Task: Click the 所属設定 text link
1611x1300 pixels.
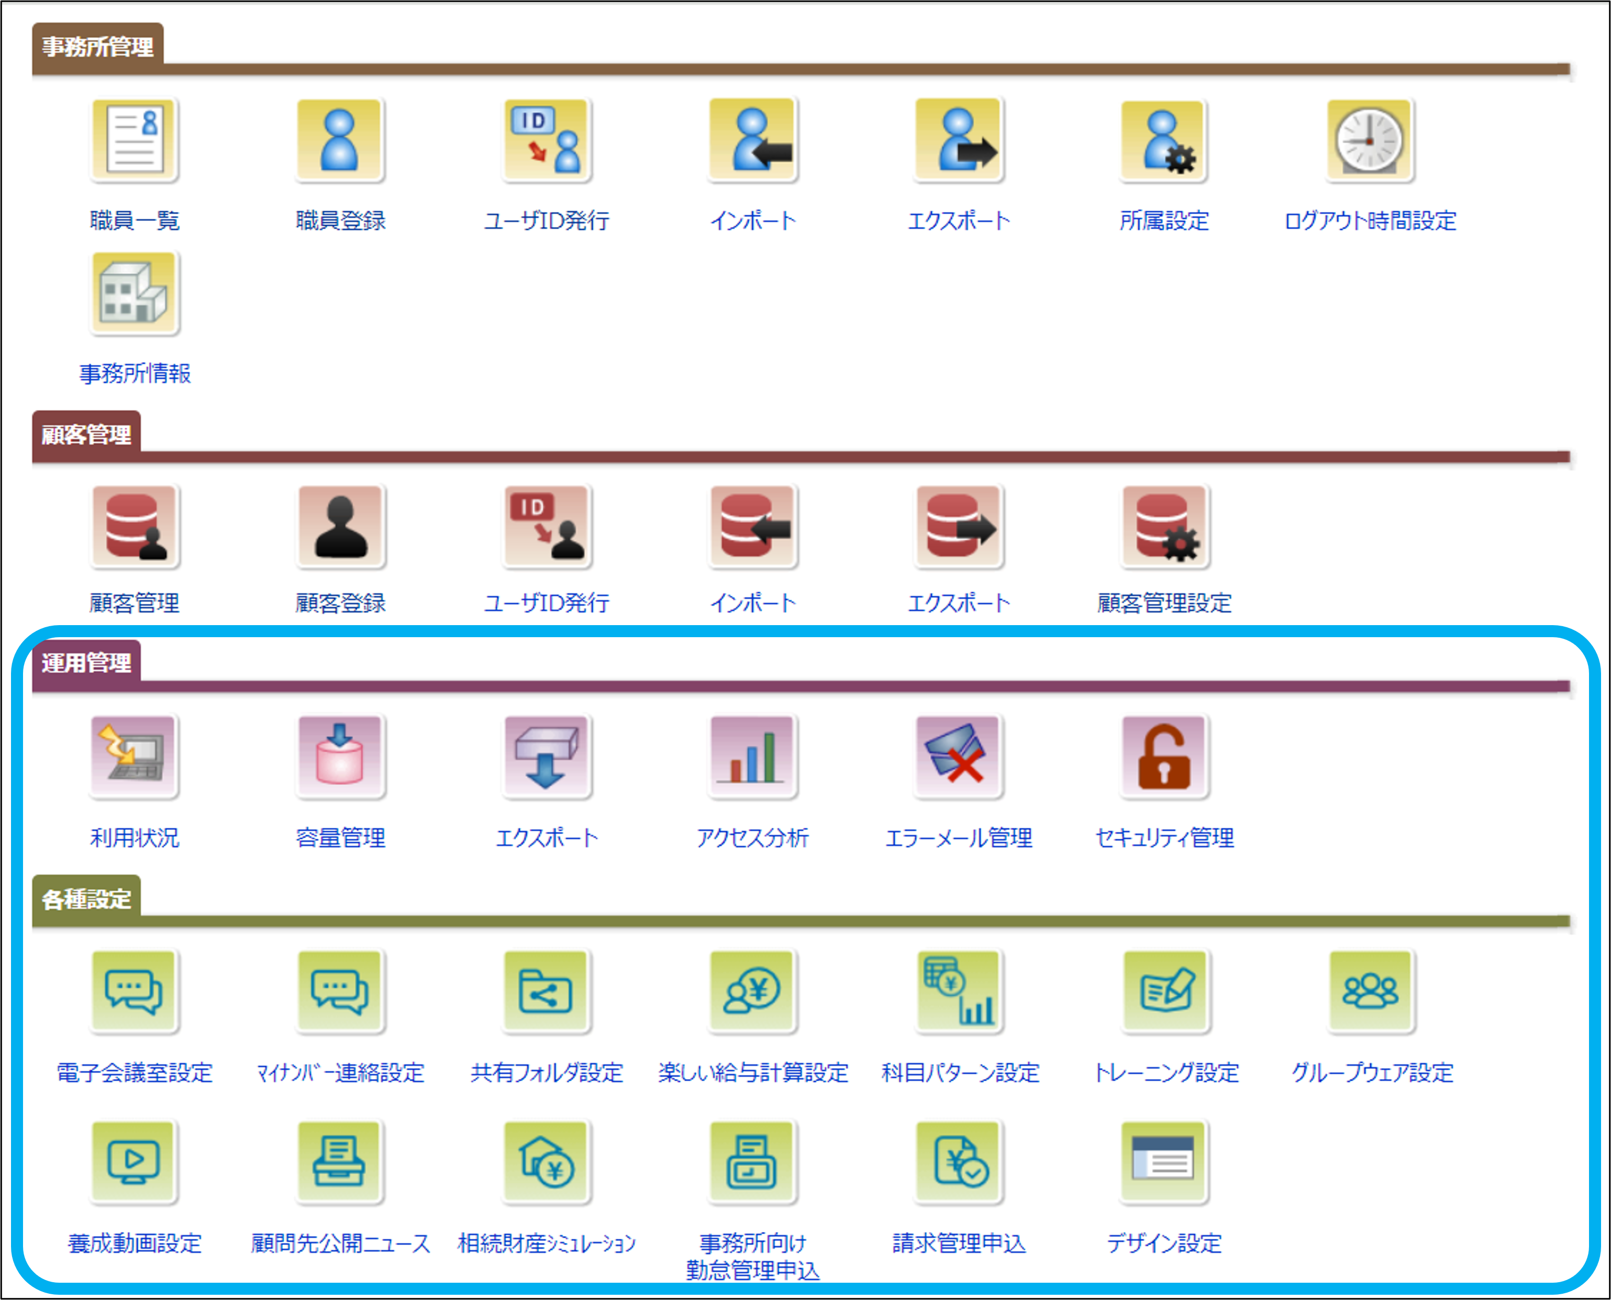Action: tap(1164, 221)
